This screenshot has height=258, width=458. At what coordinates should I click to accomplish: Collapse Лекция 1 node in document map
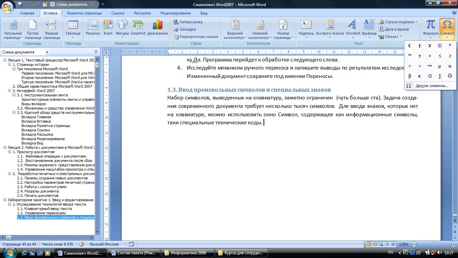point(5,60)
